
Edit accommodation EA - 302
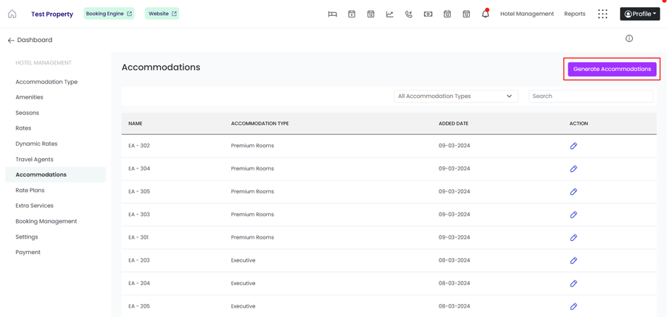coord(573,146)
